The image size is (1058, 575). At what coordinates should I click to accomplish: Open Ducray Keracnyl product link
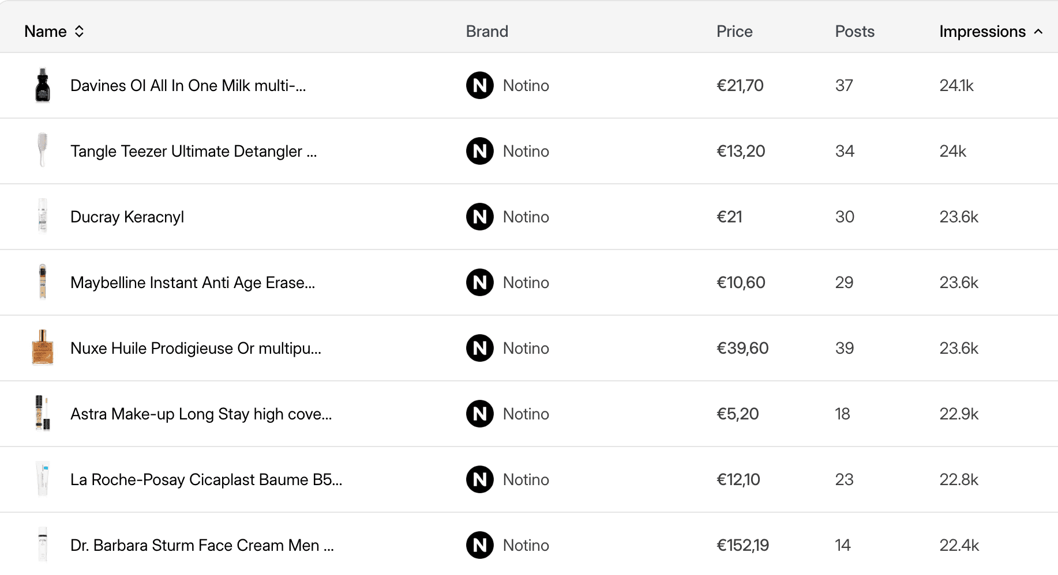[x=127, y=217]
